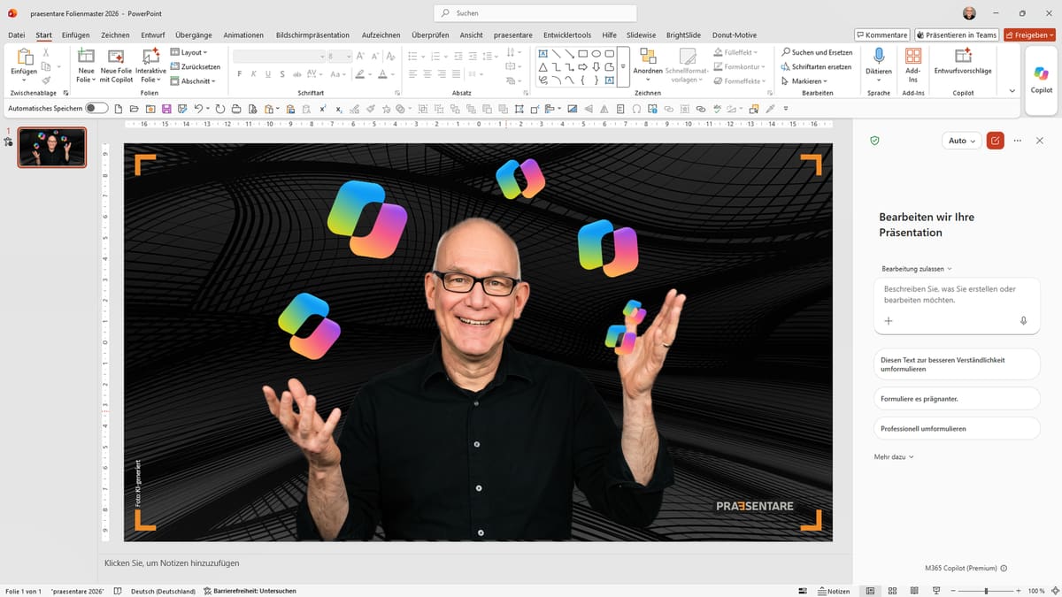Open the Interaktive Folie button

pos(150,65)
